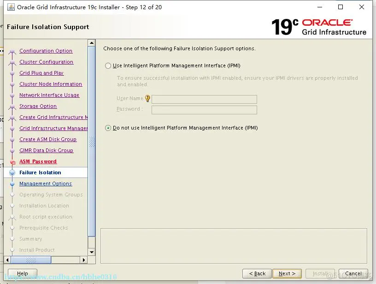Viewport: 376px width, 284px height.
Task: Click the Back button
Action: click(x=257, y=273)
